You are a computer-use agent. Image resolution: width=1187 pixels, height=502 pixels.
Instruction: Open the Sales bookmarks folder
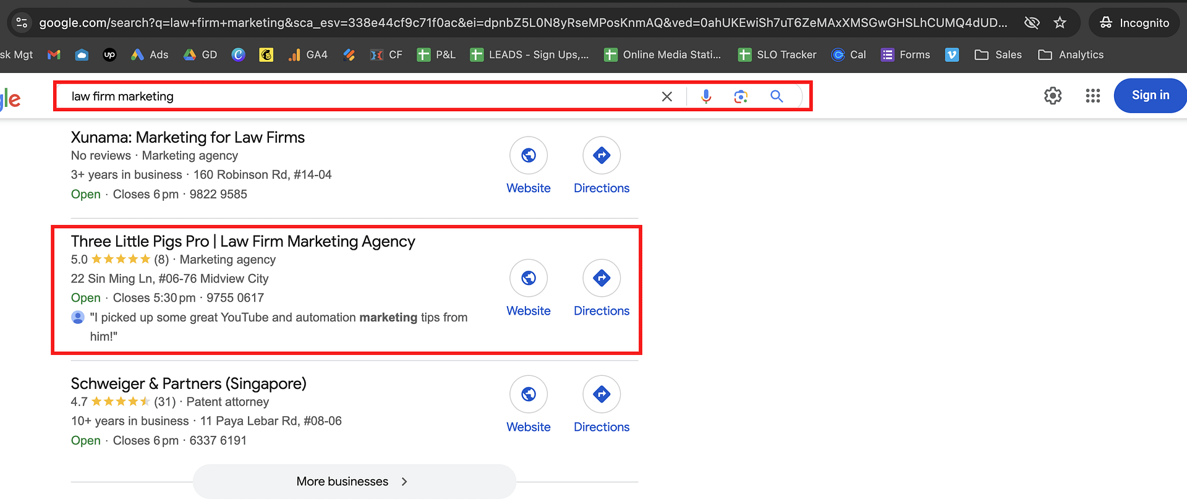[998, 54]
